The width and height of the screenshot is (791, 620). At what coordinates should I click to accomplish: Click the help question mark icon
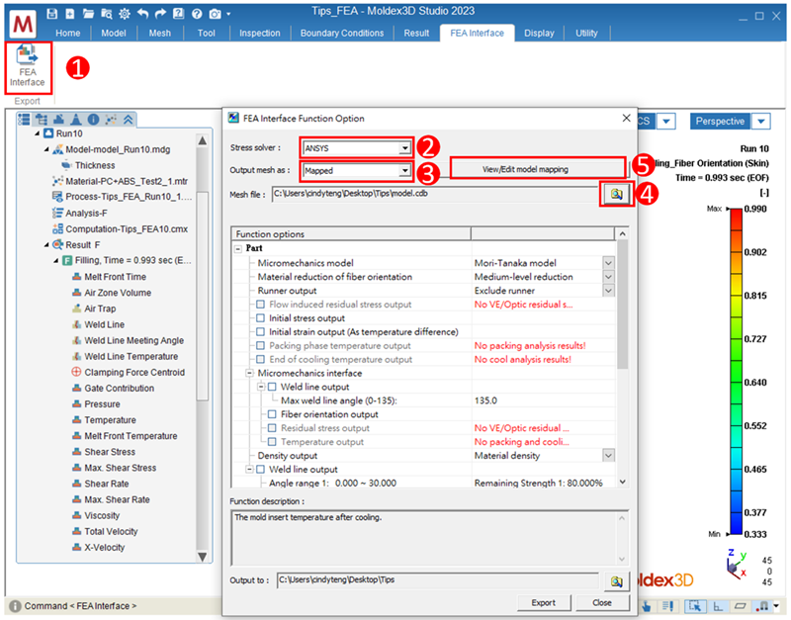(196, 14)
